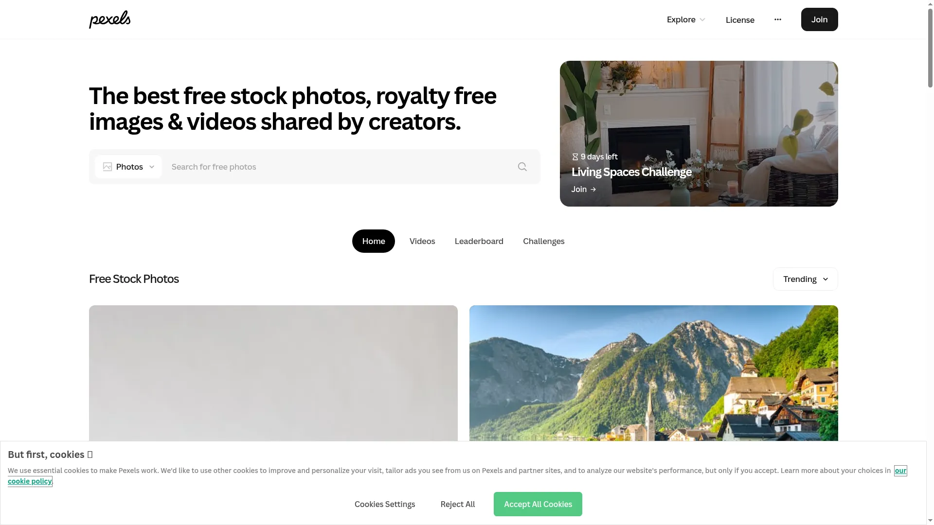Open the cookie policy link

[30, 481]
